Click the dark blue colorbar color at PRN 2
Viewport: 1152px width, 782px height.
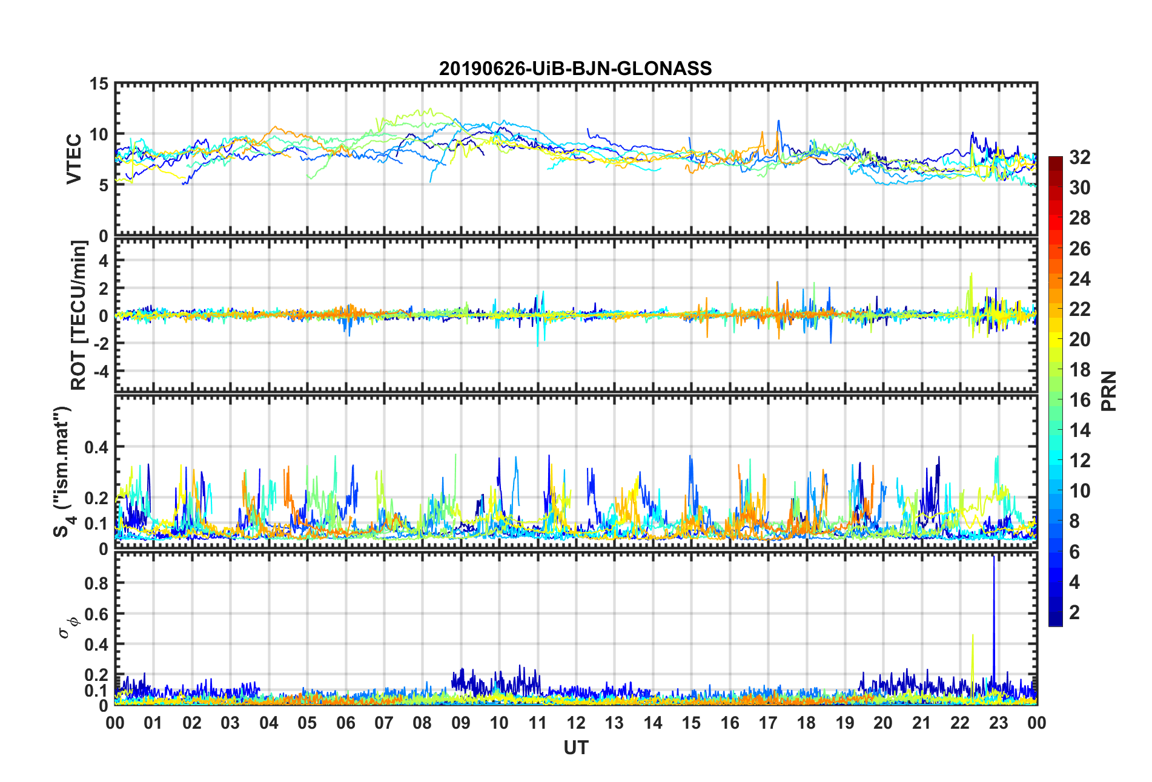coord(1056,613)
